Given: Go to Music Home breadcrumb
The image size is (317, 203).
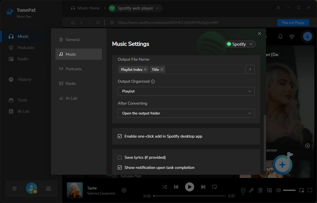Looking at the screenshot, I should (x=85, y=8).
